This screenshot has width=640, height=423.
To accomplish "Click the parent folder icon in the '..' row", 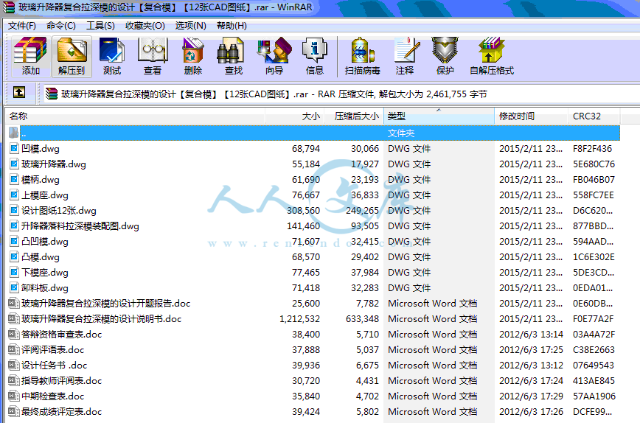I will [x=13, y=133].
